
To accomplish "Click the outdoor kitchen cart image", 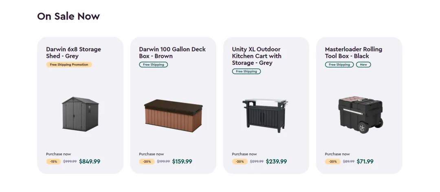I will coord(265,115).
